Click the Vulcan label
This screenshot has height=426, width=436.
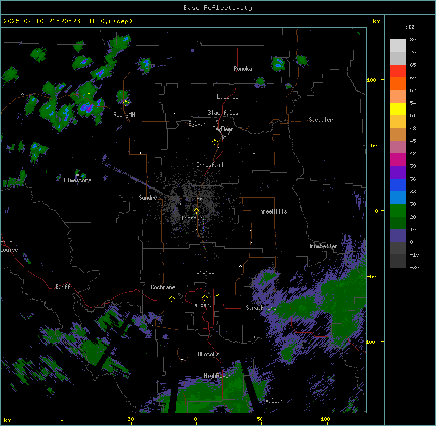pyautogui.click(x=274, y=401)
